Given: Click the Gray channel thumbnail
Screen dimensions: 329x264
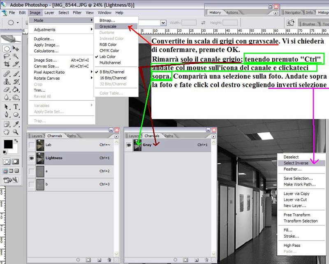Looking at the screenshot, I should [137, 145].
